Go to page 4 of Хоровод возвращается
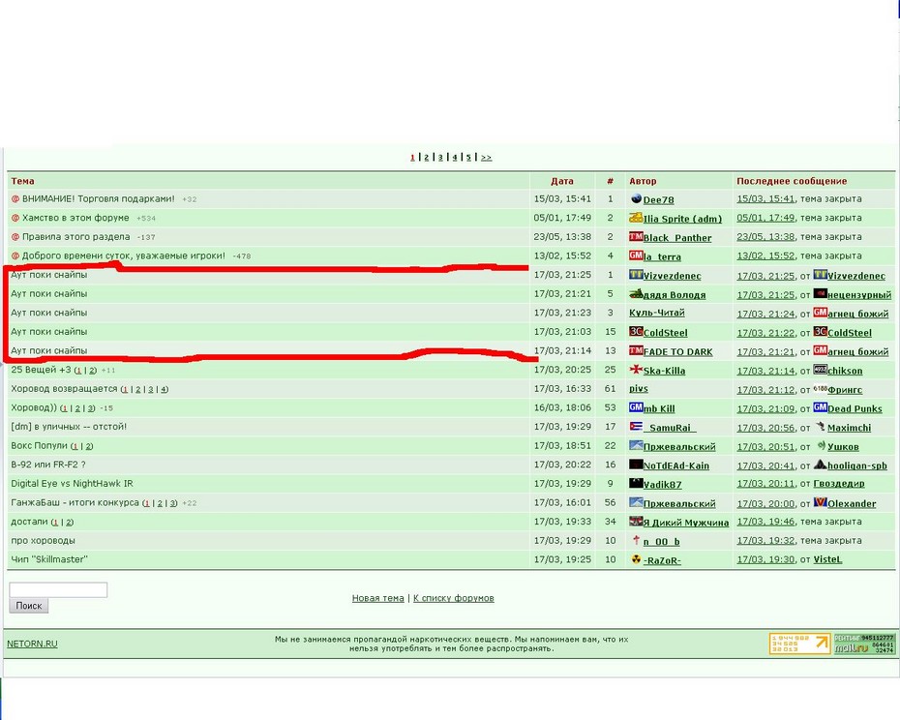The height and width of the screenshot is (720, 900). click(x=164, y=389)
